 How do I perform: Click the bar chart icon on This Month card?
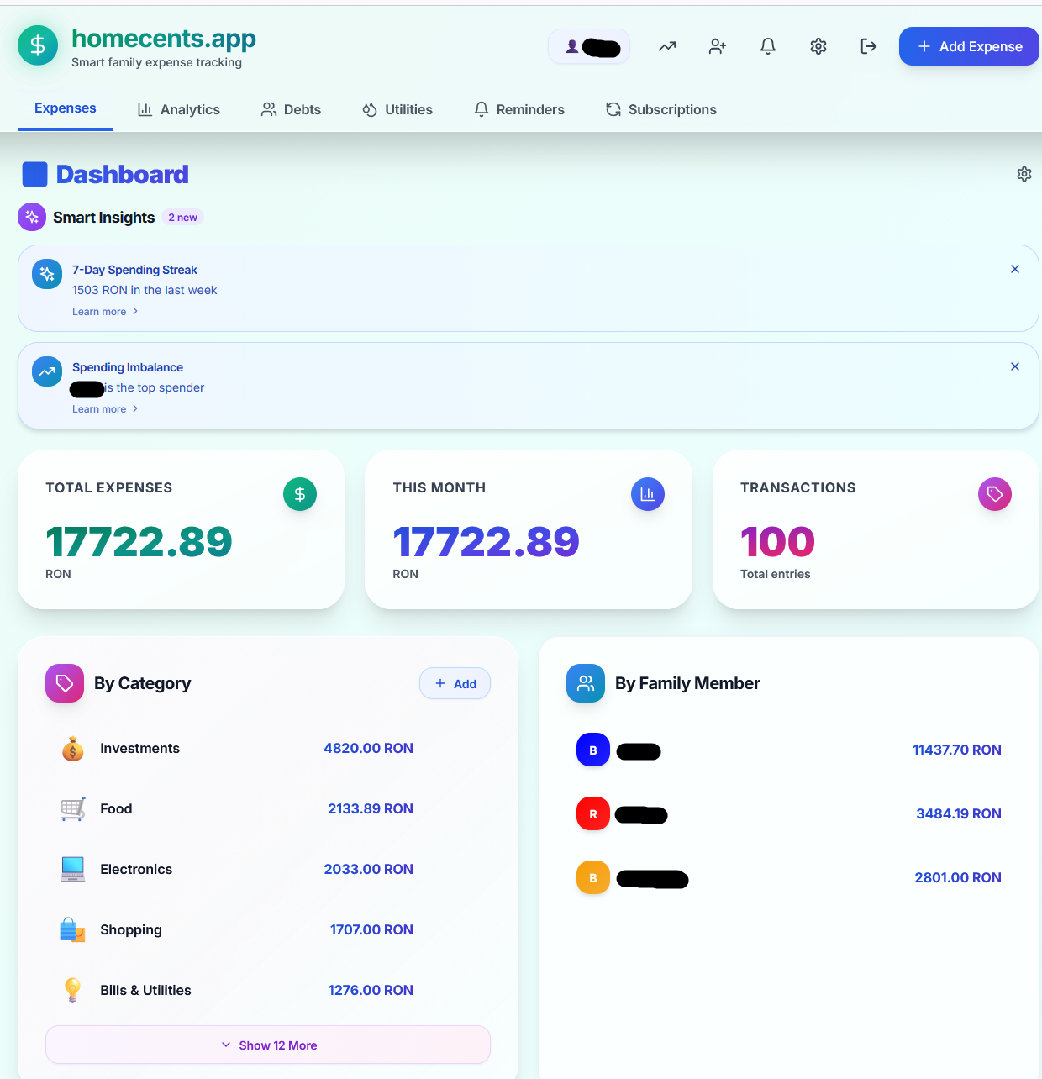(647, 494)
